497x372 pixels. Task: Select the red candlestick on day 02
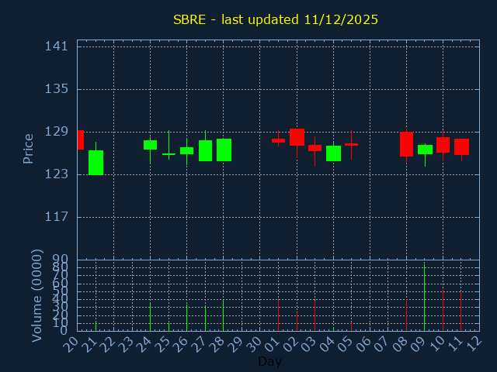point(297,137)
